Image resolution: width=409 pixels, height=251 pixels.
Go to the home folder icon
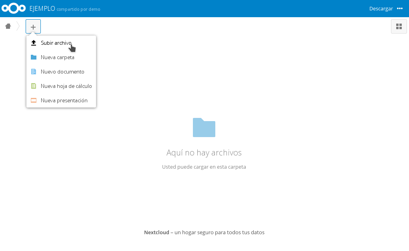coord(8,26)
